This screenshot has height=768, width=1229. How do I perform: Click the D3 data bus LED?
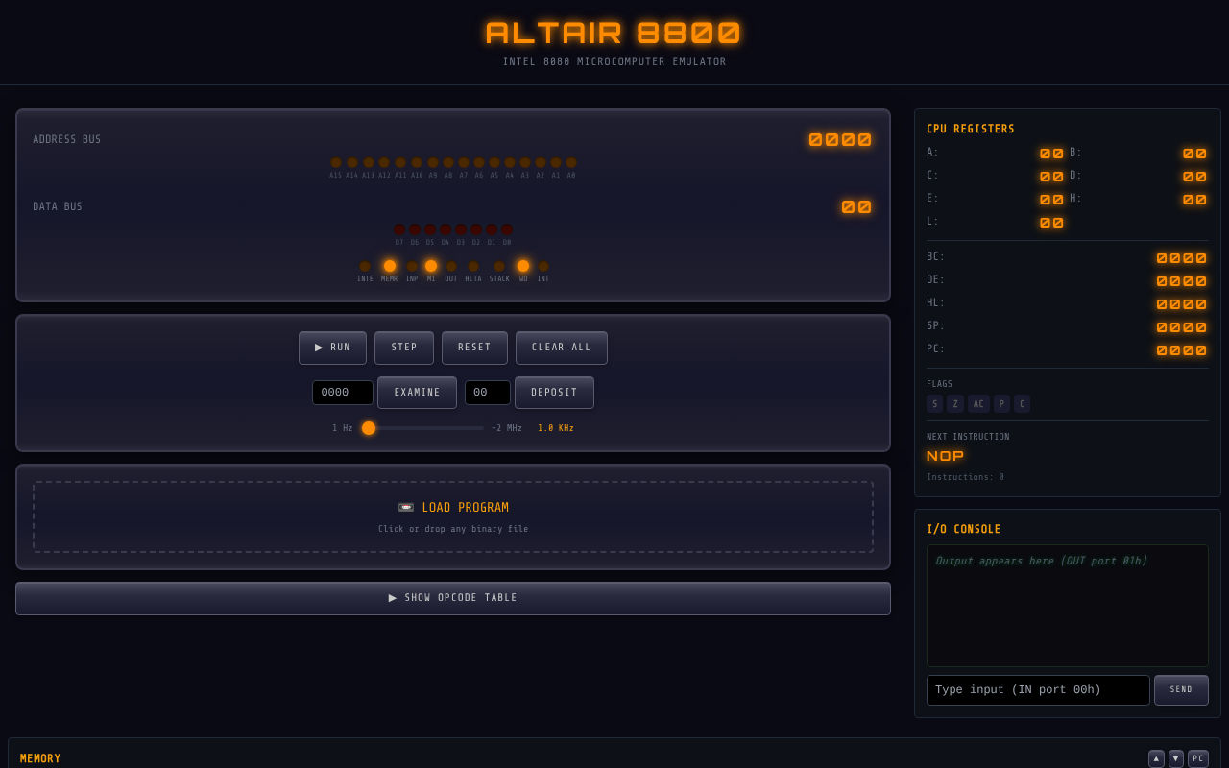pos(461,230)
